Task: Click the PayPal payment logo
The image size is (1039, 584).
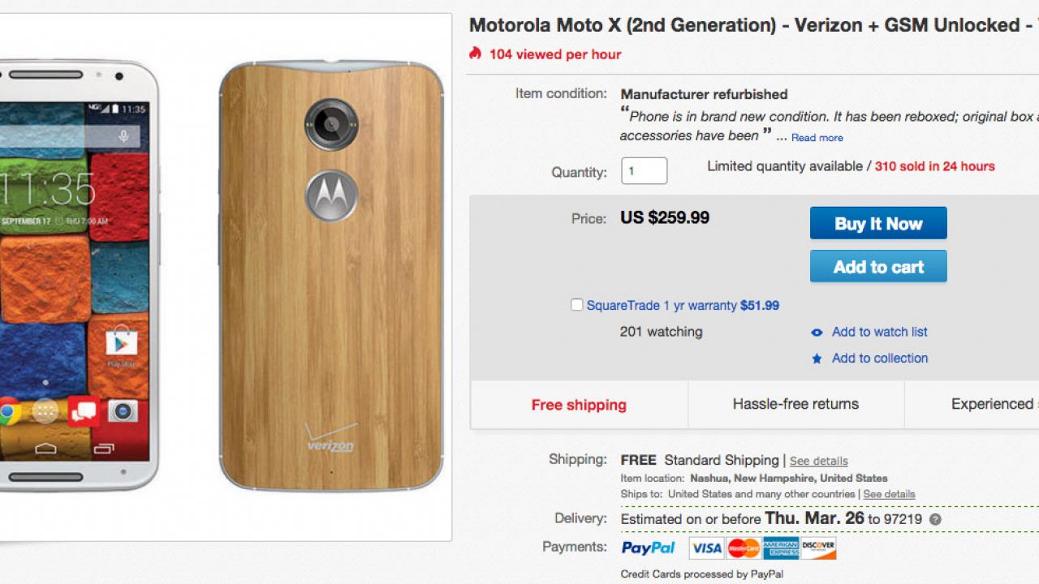Action: pyautogui.click(x=648, y=548)
